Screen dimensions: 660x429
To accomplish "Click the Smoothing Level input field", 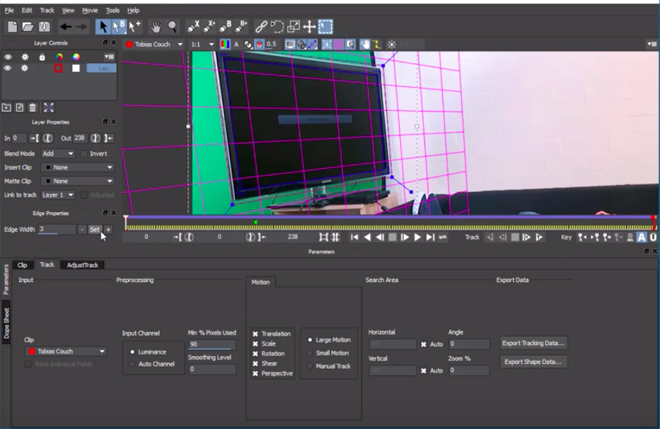I will click(212, 369).
